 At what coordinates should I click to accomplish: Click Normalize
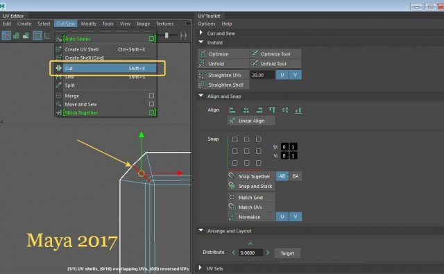251,217
